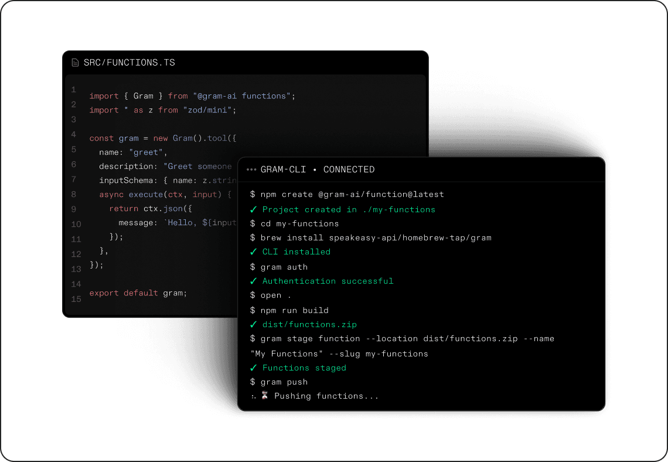Click the CONNECTED status label
The height and width of the screenshot is (462, 668).
tap(349, 169)
